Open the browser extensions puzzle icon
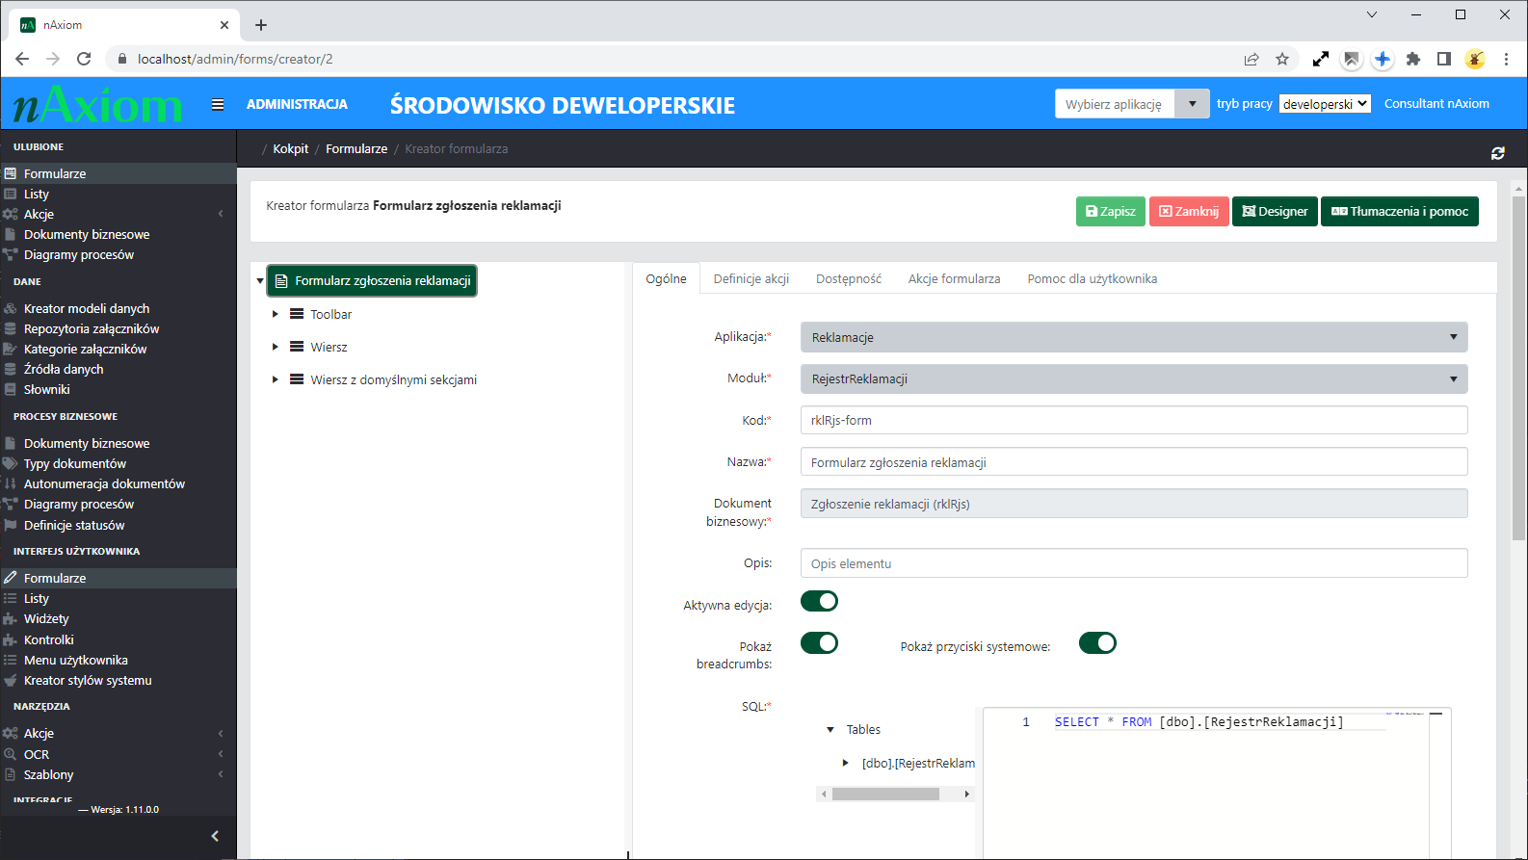 [1412, 59]
